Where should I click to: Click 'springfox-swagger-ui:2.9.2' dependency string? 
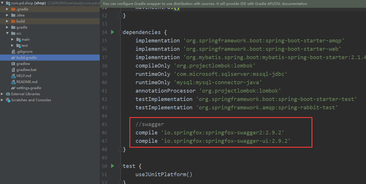click(226, 141)
